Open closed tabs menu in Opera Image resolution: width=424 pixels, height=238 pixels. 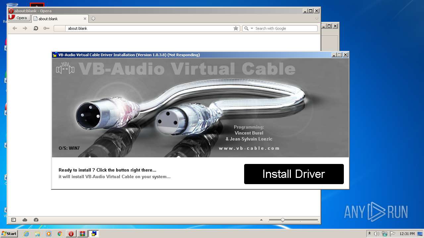pyautogui.click(x=317, y=19)
